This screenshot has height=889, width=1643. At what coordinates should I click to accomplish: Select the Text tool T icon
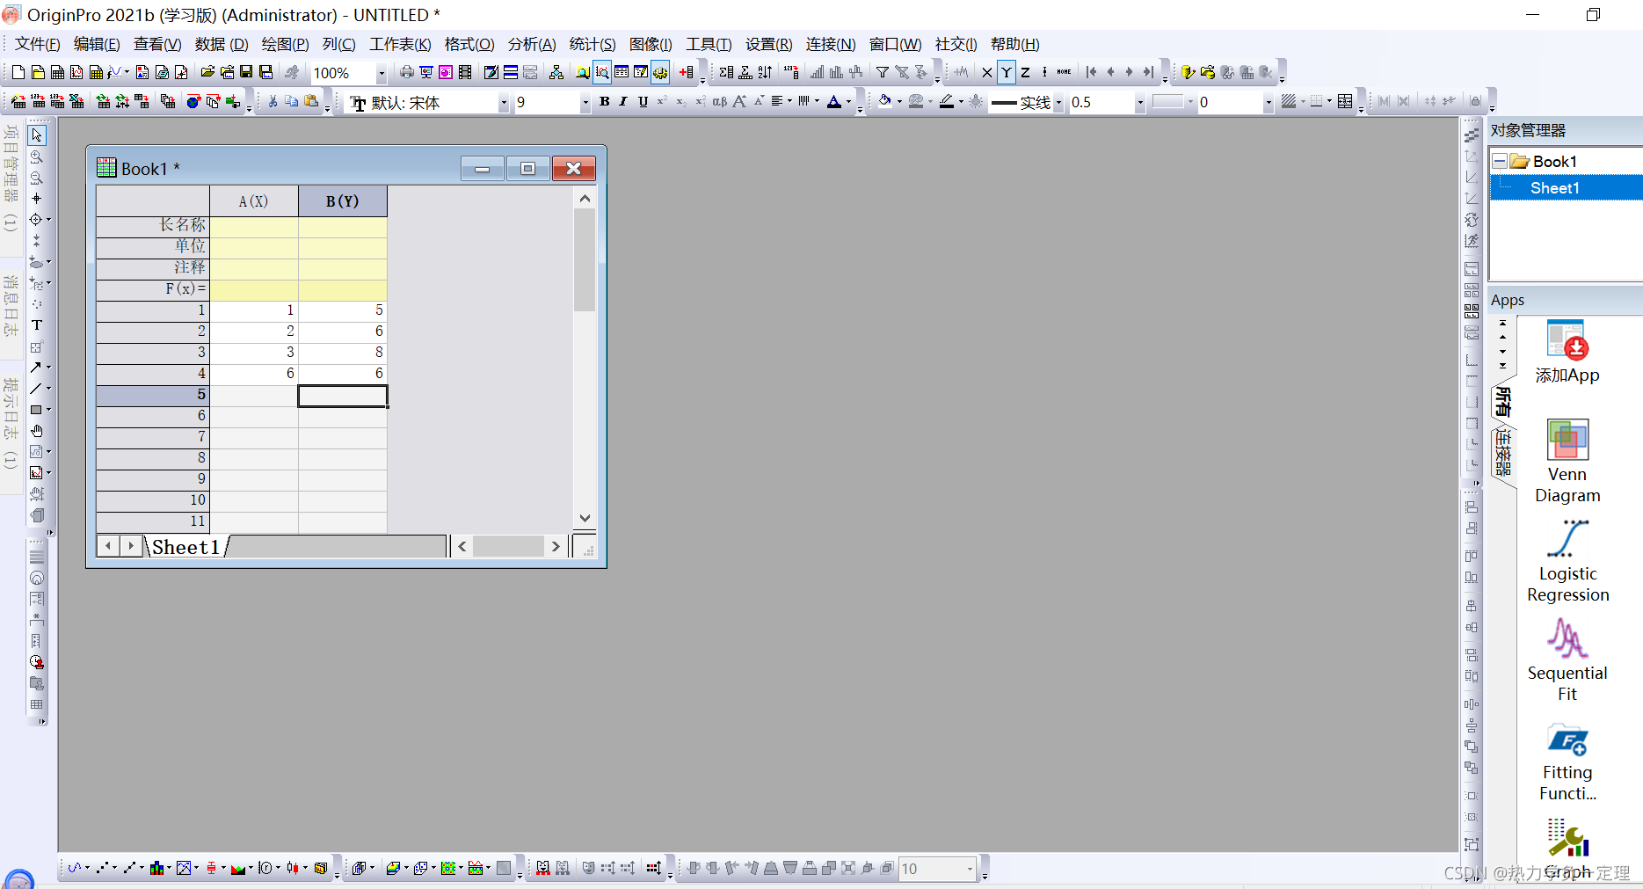(36, 325)
